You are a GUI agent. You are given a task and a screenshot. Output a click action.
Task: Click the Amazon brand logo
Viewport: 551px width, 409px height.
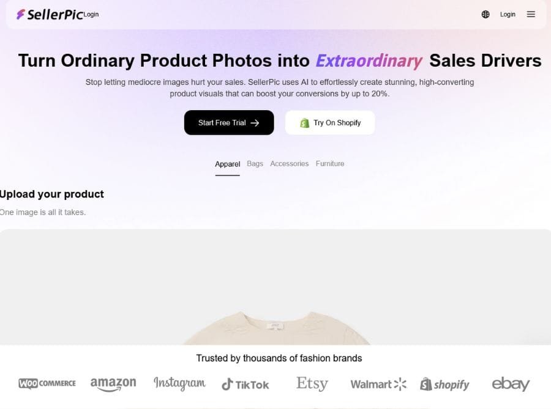pos(113,384)
